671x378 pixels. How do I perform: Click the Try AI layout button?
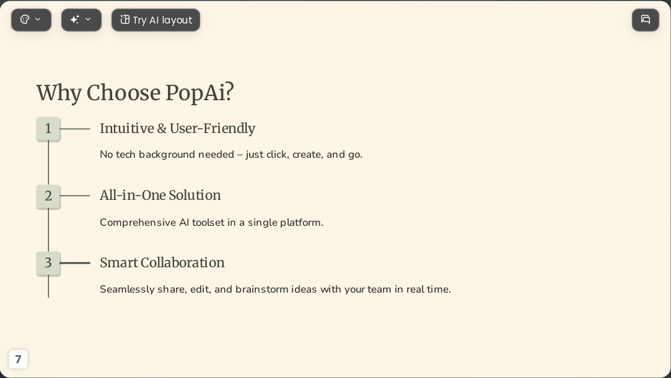[x=156, y=20]
